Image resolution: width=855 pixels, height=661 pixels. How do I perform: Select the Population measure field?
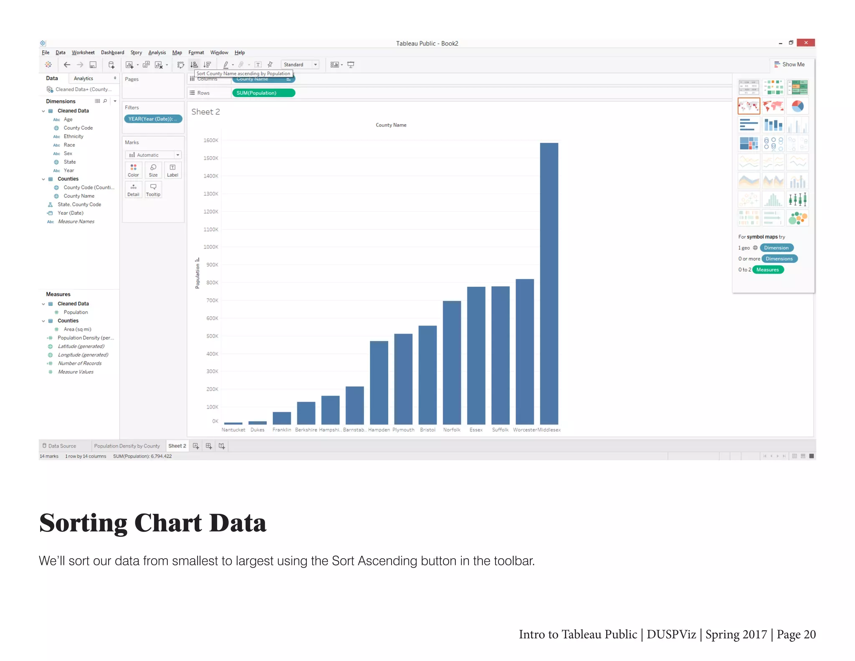point(76,313)
